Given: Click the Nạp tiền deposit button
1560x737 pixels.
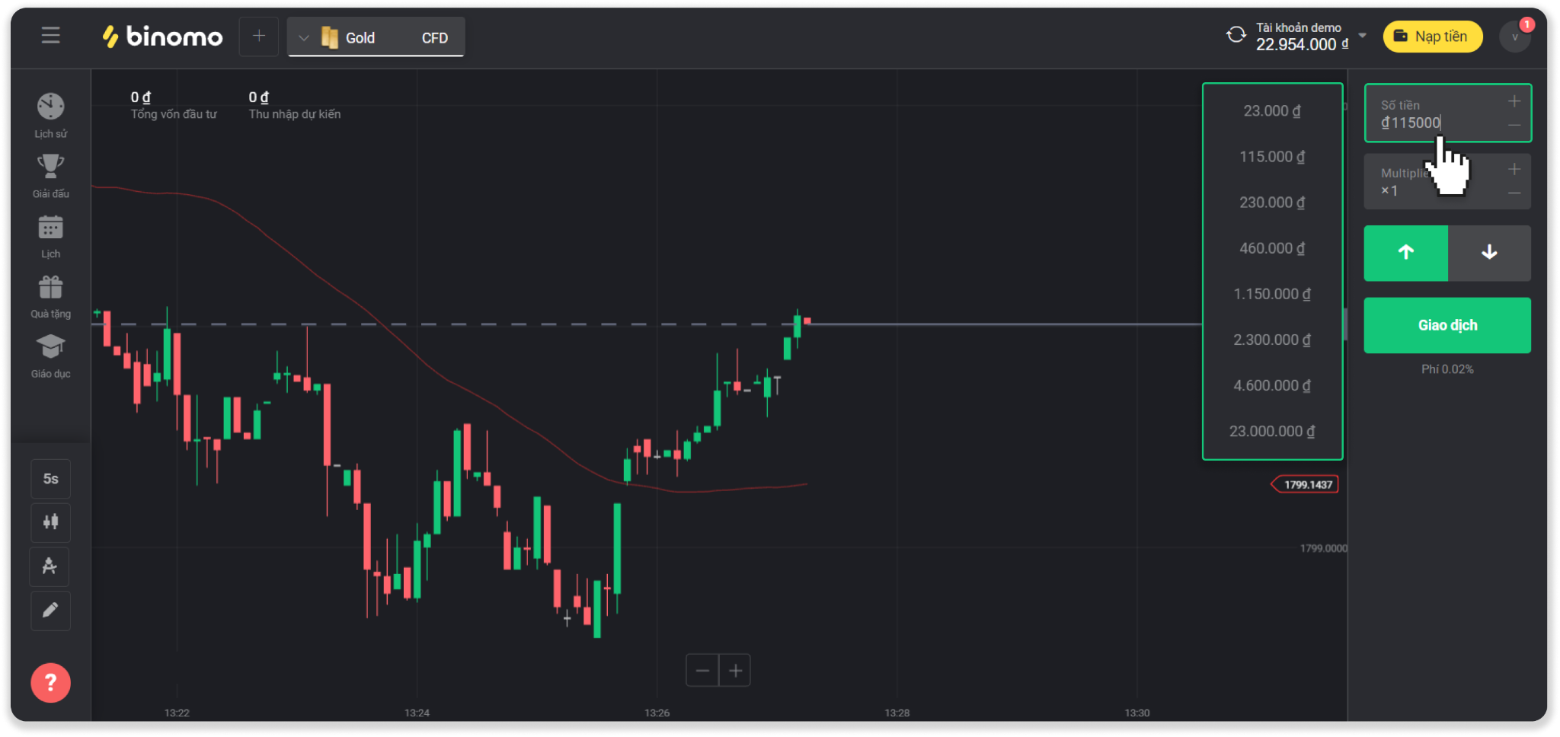Looking at the screenshot, I should click(1432, 37).
